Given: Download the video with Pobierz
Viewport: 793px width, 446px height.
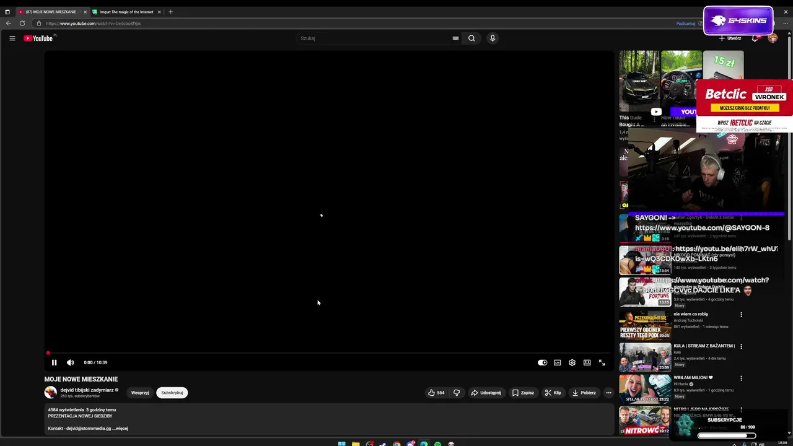Looking at the screenshot, I should pyautogui.click(x=584, y=393).
